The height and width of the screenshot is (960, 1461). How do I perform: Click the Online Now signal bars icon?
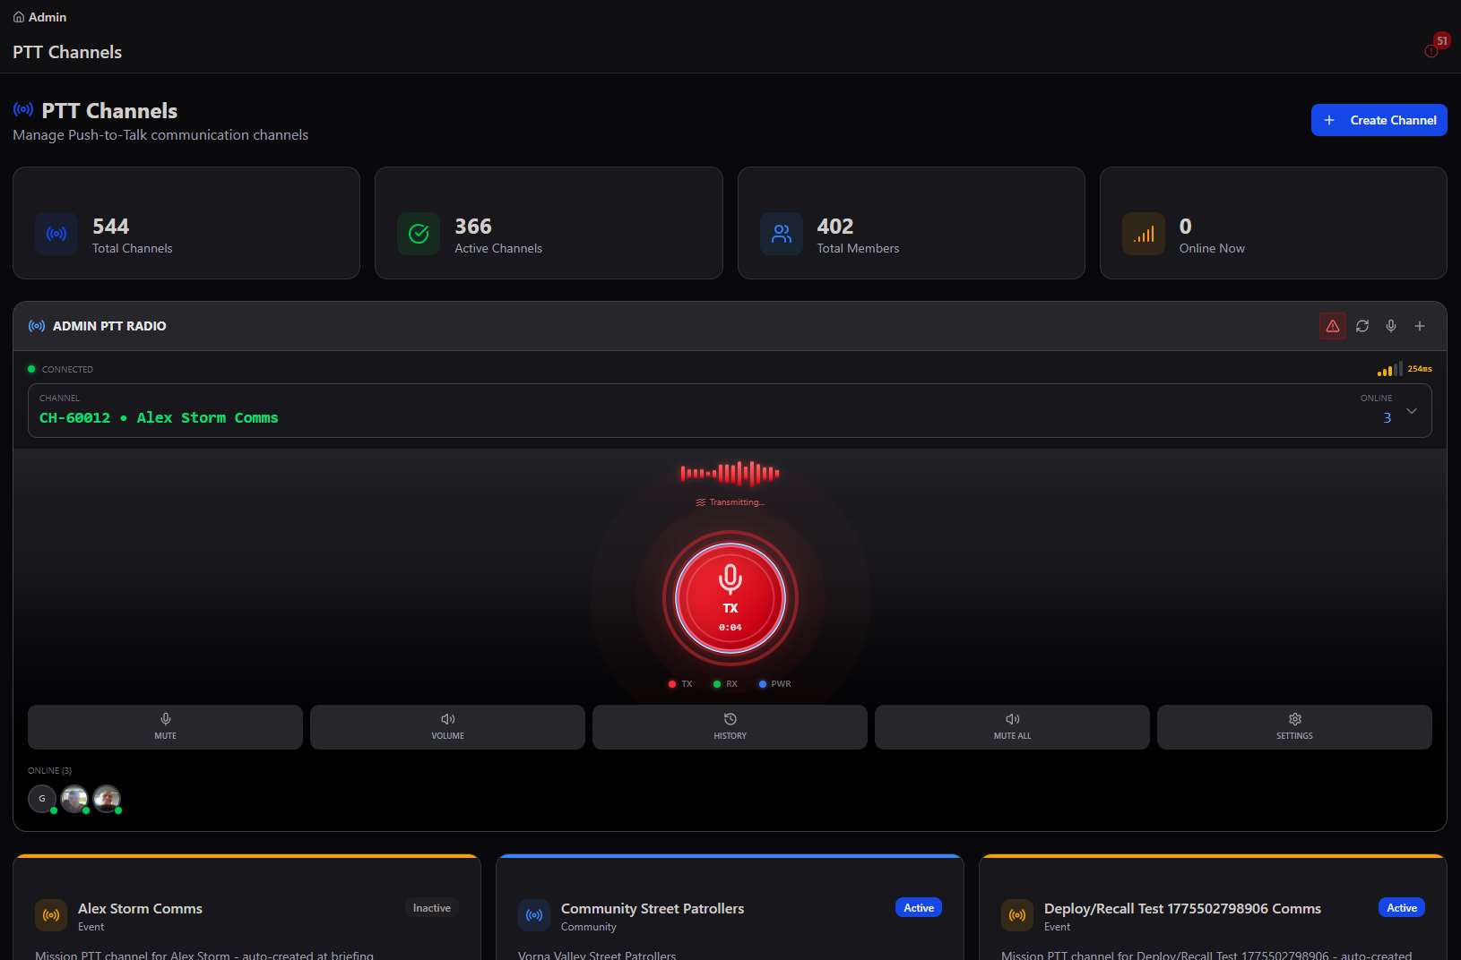click(1144, 234)
